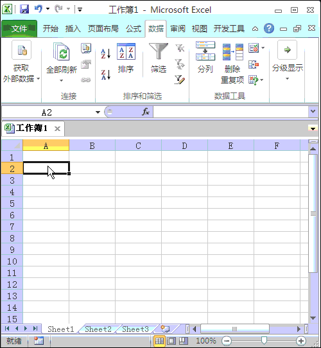Select column C header
Screen dimensions: 321x348
coord(138,146)
